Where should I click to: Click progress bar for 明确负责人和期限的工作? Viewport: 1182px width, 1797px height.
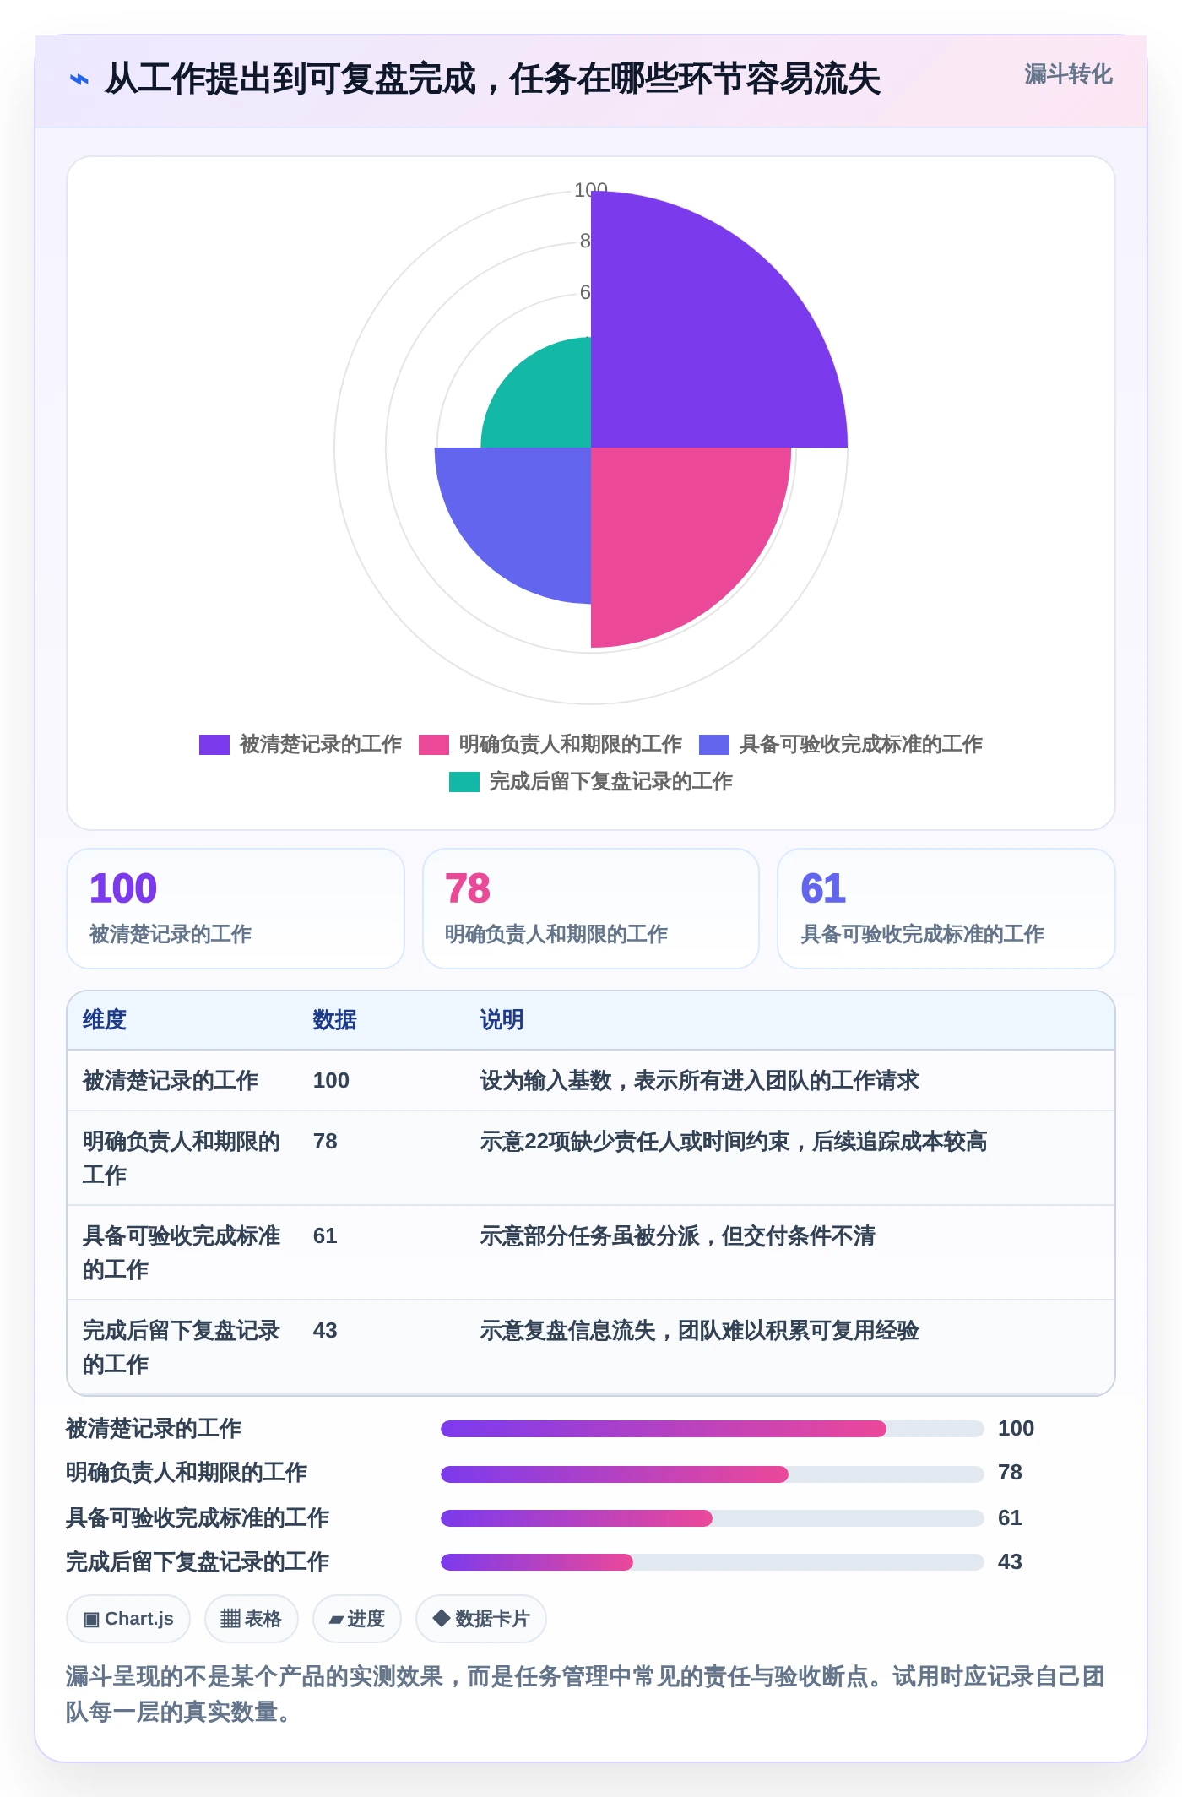tap(713, 1474)
